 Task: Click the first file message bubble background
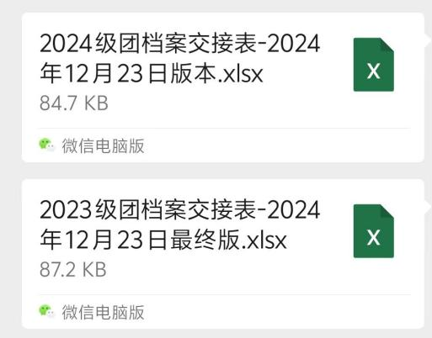223,87
